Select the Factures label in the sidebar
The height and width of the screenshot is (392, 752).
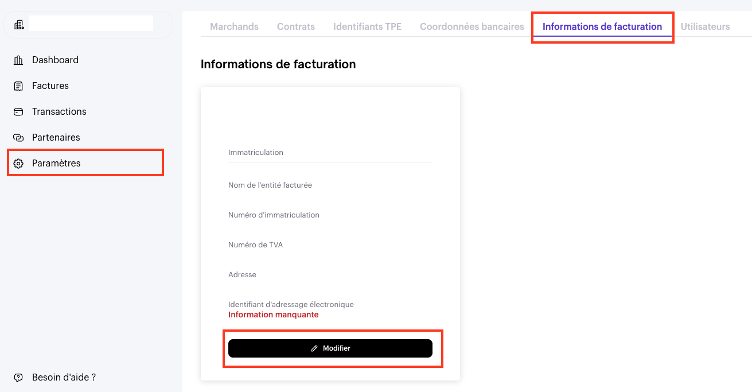tap(50, 86)
